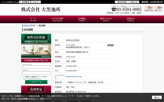
Task: Click the 会社概要 page heading
Action: click(x=28, y=30)
